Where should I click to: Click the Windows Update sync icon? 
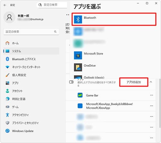(7, 131)
